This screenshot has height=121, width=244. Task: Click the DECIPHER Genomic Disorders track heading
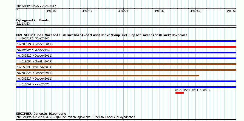point(41,114)
